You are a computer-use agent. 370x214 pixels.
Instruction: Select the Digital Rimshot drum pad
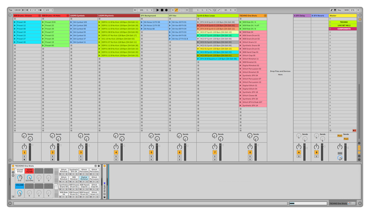pos(84,178)
